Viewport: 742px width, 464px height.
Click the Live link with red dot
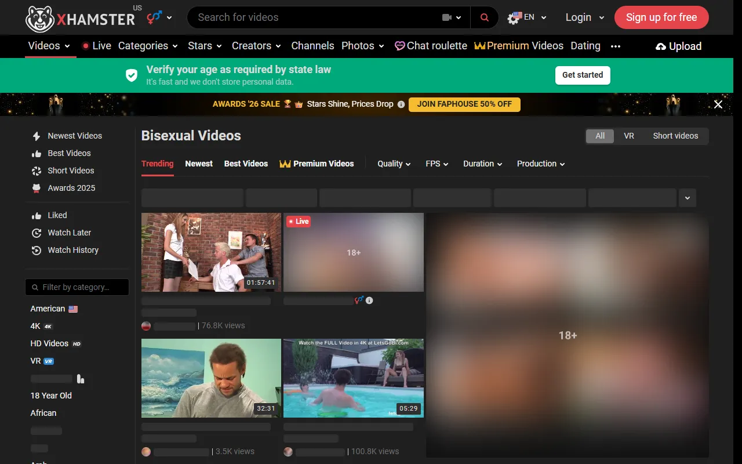point(97,46)
